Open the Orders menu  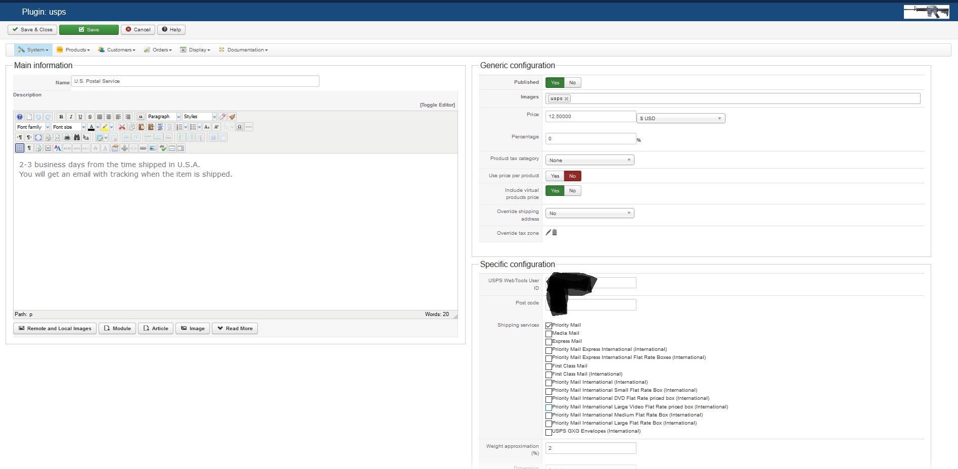tap(158, 50)
